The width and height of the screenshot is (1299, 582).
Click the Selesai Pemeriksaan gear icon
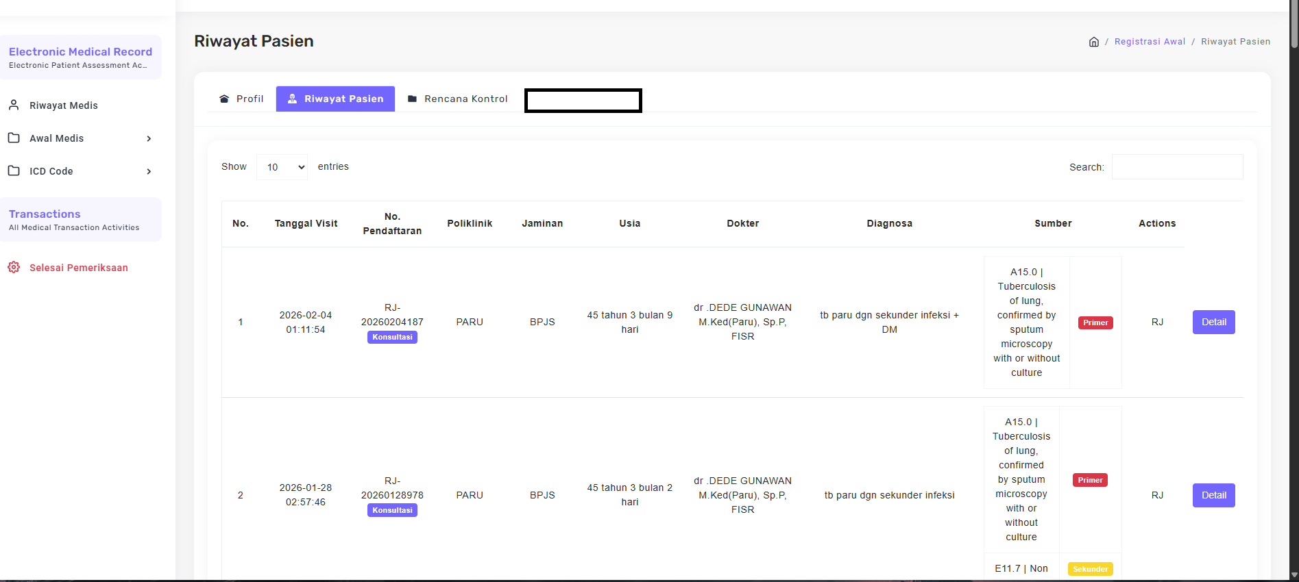coord(14,267)
